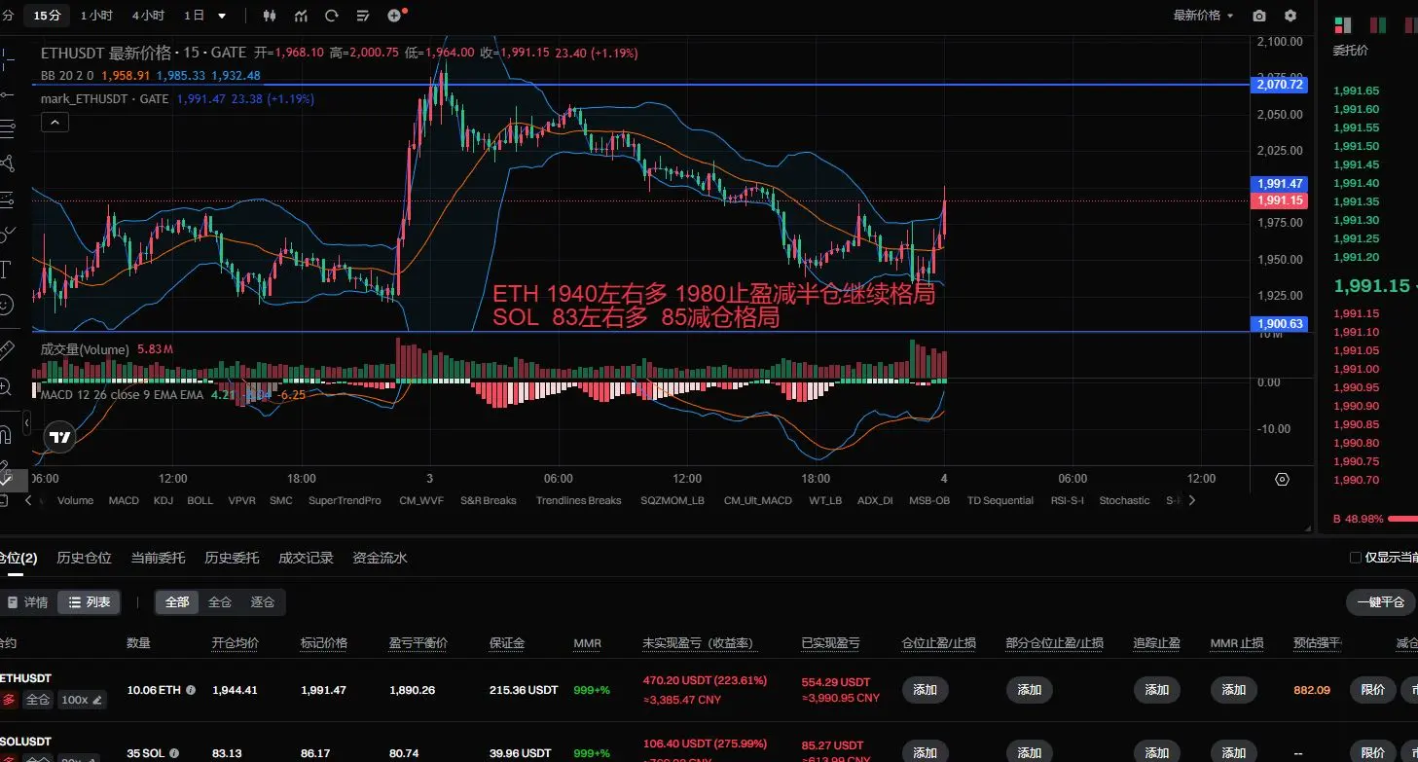
Task: Select the Fibonacci lines tool
Action: [x=6, y=127]
